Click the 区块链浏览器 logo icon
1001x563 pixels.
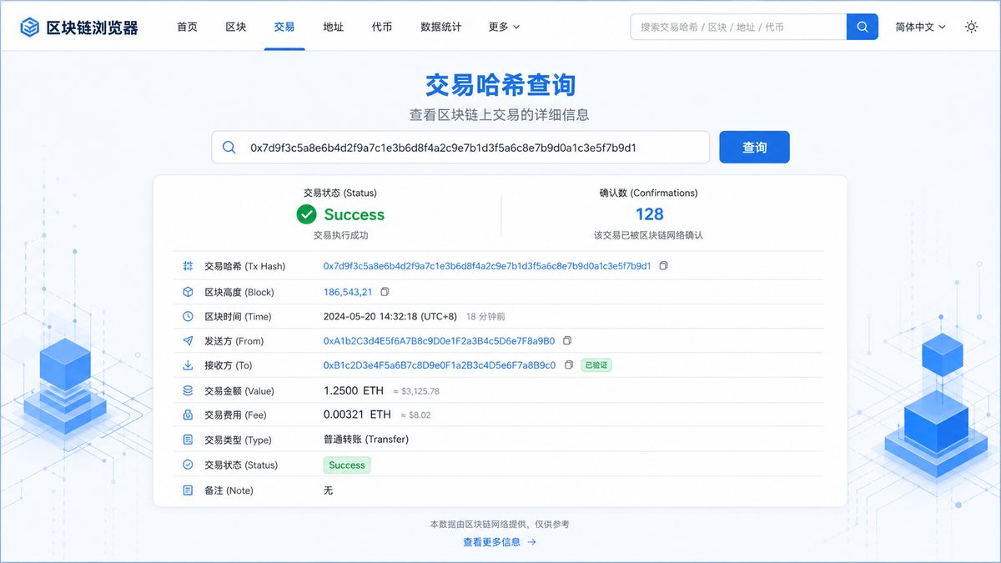[x=30, y=27]
